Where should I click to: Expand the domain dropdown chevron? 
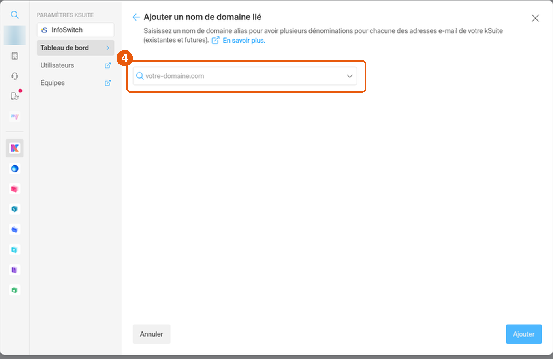pos(350,76)
